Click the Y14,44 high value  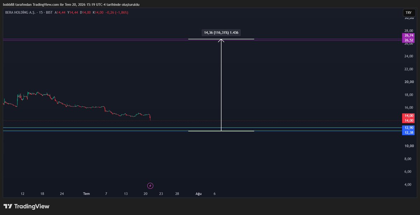click(x=73, y=13)
